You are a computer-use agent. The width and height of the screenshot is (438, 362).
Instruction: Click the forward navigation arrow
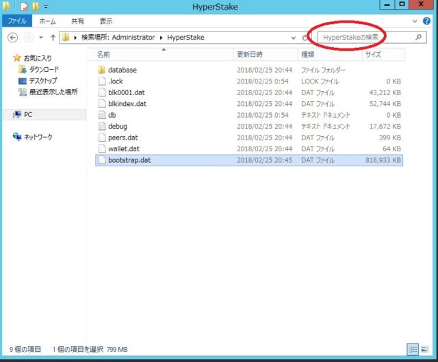[28, 38]
